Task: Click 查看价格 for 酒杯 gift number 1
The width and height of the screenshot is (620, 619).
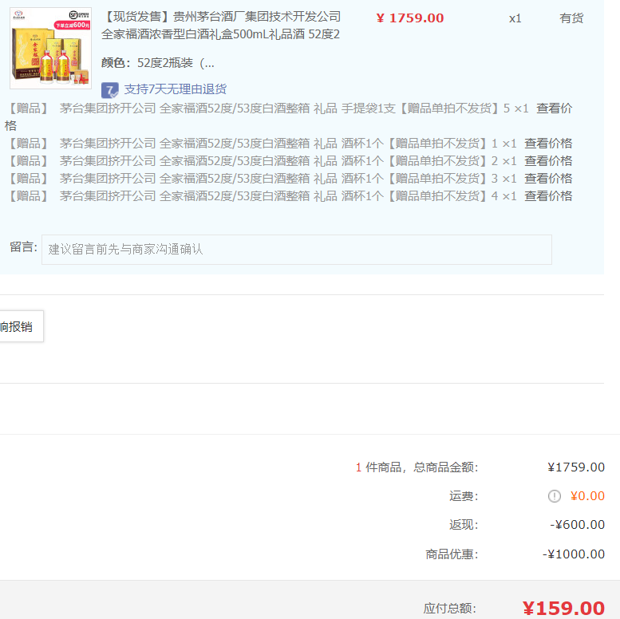Action: click(548, 144)
